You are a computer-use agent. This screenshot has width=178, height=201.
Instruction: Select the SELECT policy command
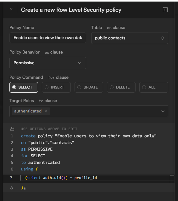(24, 87)
